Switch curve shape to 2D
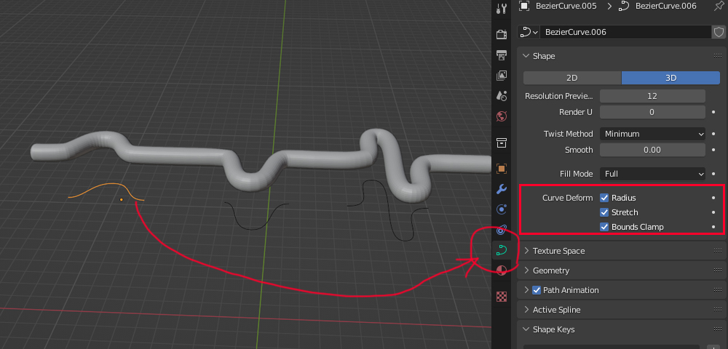This screenshot has width=728, height=349. coord(572,78)
